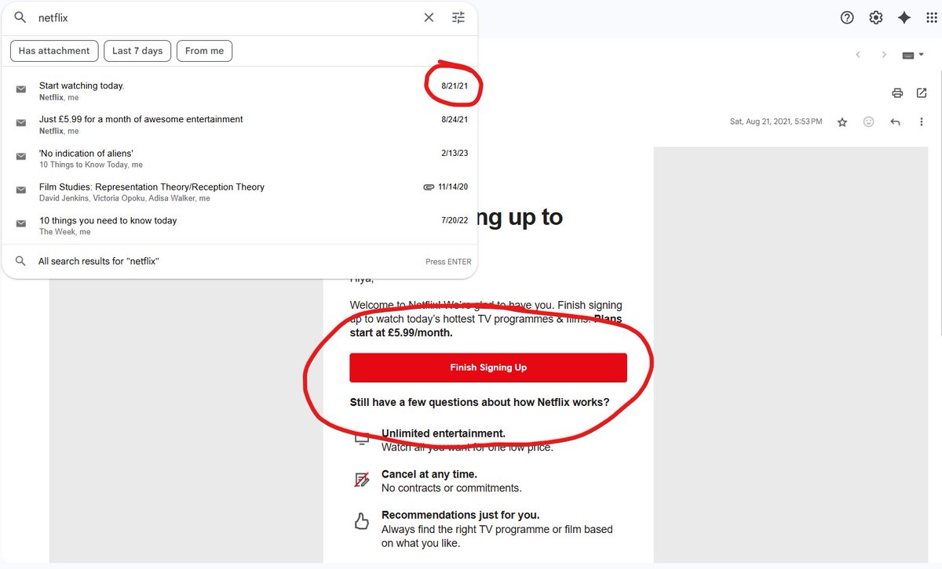Click the 2/13/23 date in suggestions
942x569 pixels.
[x=455, y=154]
